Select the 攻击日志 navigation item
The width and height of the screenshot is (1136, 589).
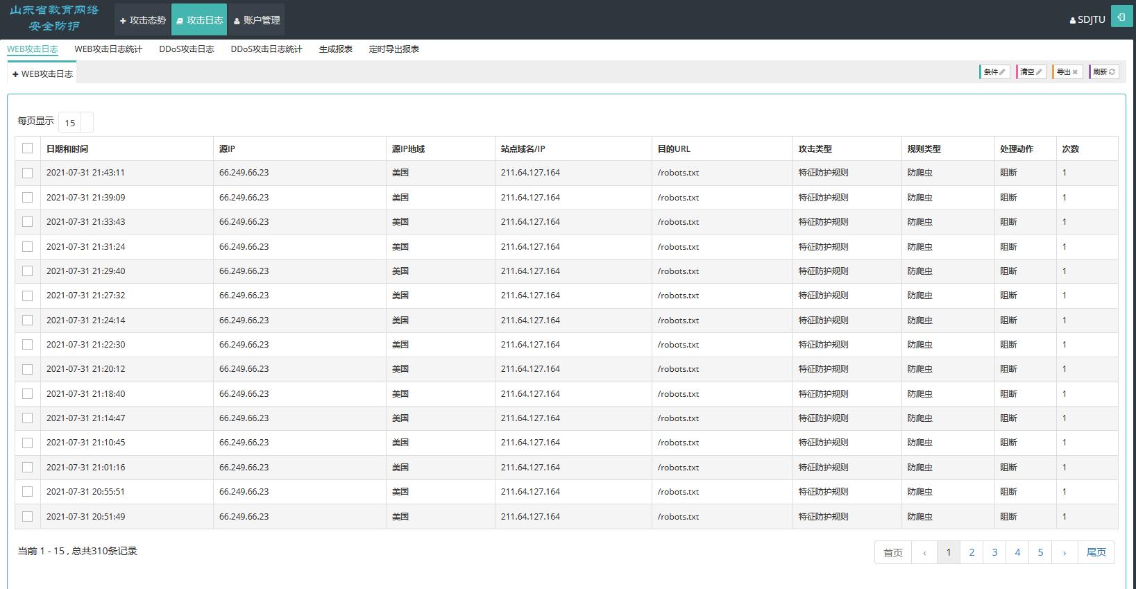click(198, 20)
